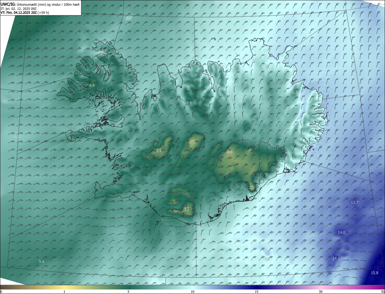Image resolution: width=385 pixels, height=294 pixels.
Task: Click the "30" tick on the colour scale
Action: (321, 292)
